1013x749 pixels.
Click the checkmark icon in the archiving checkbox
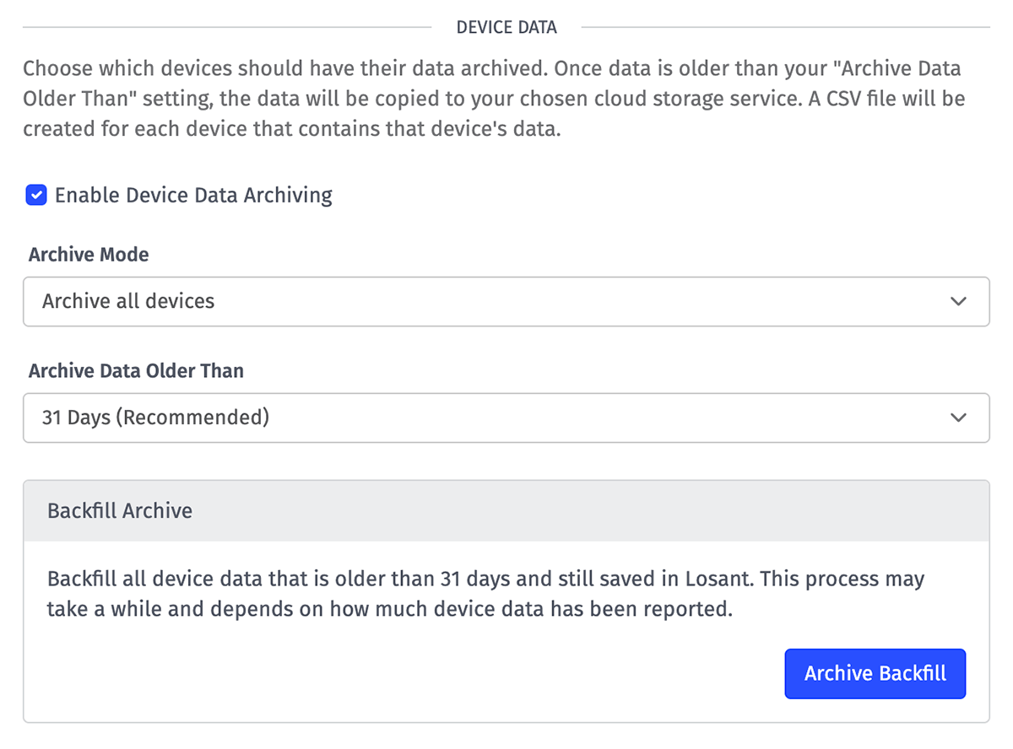35,195
